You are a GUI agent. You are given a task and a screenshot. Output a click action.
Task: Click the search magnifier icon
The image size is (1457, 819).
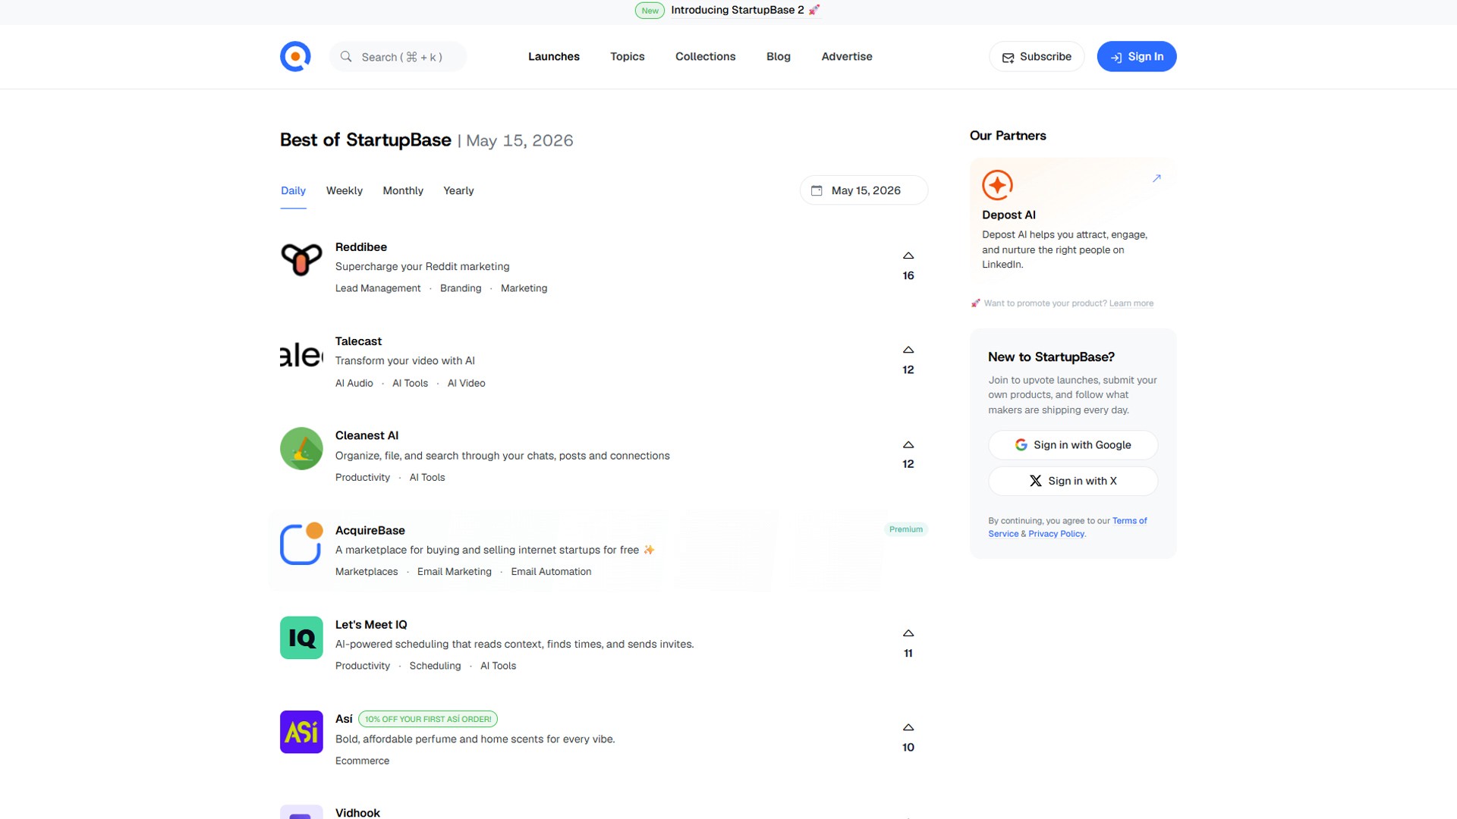[x=346, y=57]
